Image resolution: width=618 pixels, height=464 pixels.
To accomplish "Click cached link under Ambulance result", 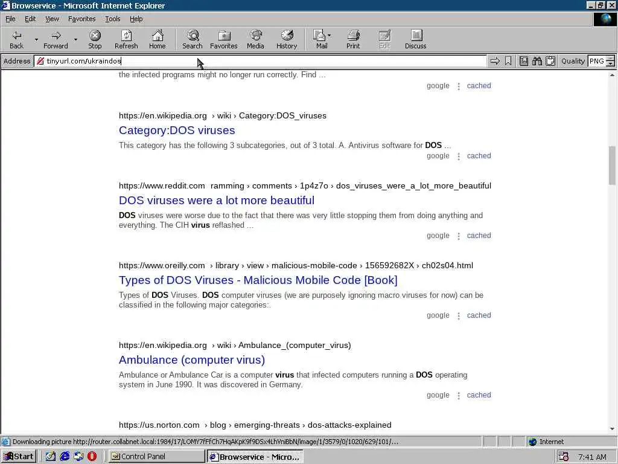I will click(x=479, y=395).
